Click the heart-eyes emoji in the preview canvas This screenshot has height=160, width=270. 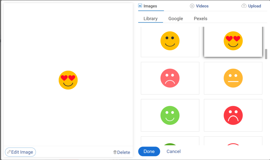click(68, 80)
